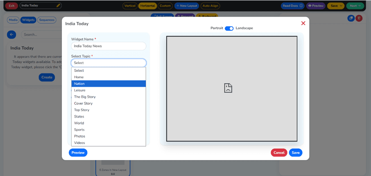371x176 pixels.
Task: Select the Custom layout option
Action: click(x=165, y=6)
